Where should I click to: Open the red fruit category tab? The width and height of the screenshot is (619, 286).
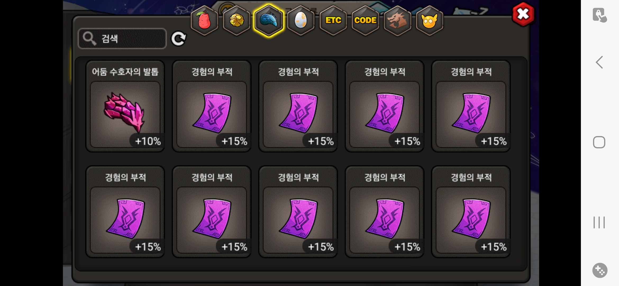204,21
